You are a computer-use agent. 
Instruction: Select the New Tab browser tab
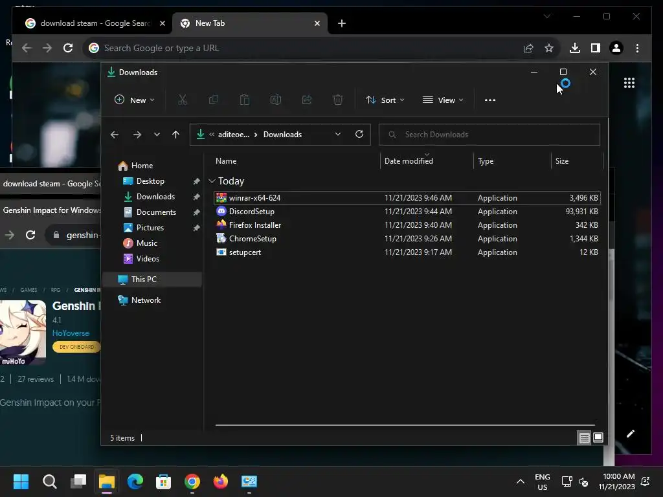[249, 23]
